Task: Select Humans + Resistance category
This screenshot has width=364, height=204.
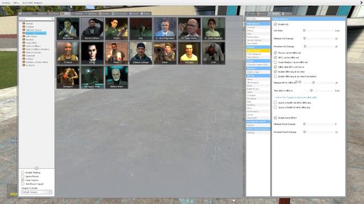Action: pyautogui.click(x=36, y=33)
